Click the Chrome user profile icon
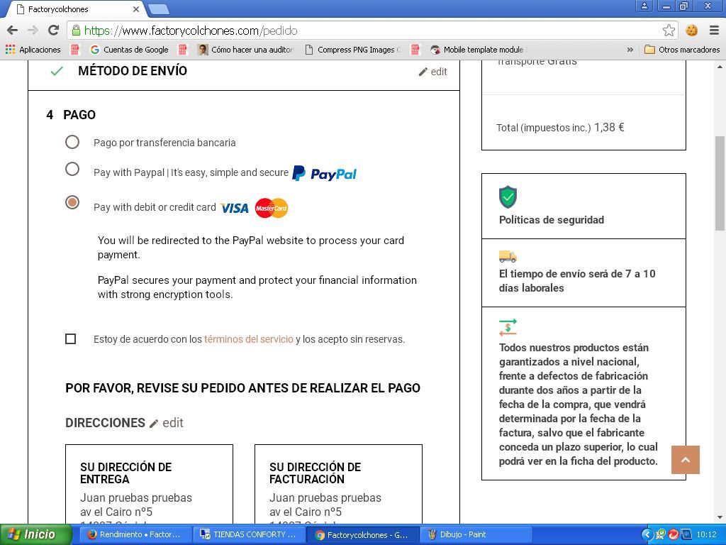 click(x=644, y=6)
